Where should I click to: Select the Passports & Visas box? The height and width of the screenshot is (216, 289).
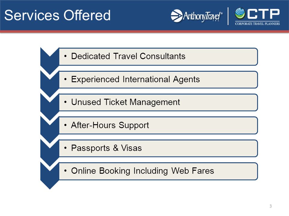158,148
